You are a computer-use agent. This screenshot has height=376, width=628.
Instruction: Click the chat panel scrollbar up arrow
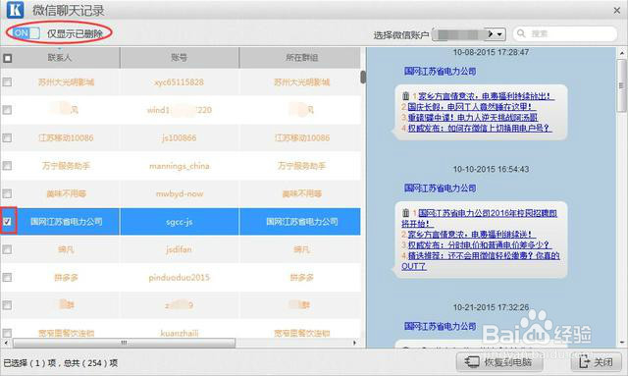621,52
